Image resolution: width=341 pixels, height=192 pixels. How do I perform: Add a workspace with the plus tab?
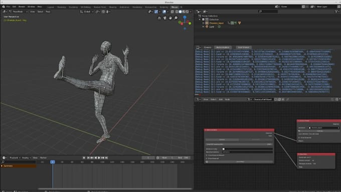click(x=181, y=7)
